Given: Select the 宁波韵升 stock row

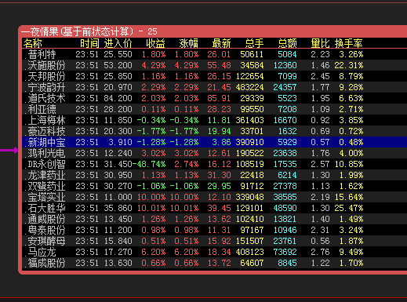Looking at the screenshot, I should click(x=214, y=87).
